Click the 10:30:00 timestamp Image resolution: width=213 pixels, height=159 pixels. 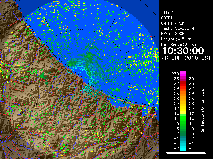[x=183, y=51]
